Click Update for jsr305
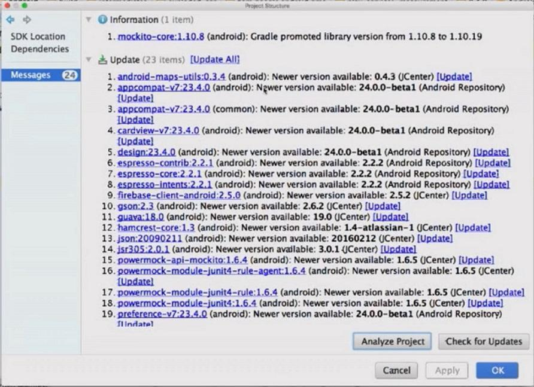Viewport: 534px width, 387px height. tap(398, 249)
